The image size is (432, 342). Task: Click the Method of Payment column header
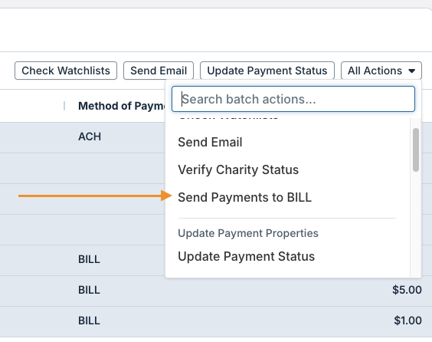(121, 106)
